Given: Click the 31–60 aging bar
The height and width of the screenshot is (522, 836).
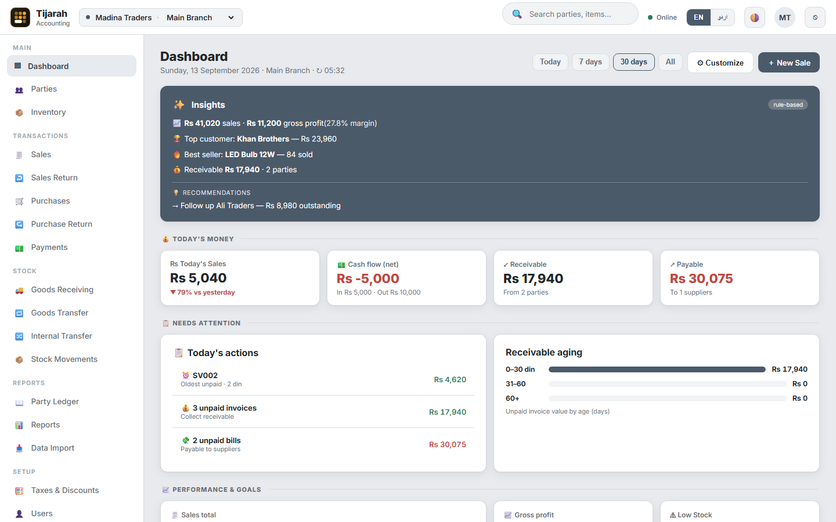Looking at the screenshot, I should [668, 384].
